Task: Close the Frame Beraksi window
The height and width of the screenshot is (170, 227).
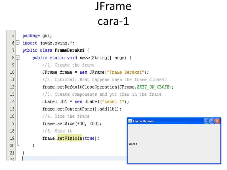Action: coord(217,121)
